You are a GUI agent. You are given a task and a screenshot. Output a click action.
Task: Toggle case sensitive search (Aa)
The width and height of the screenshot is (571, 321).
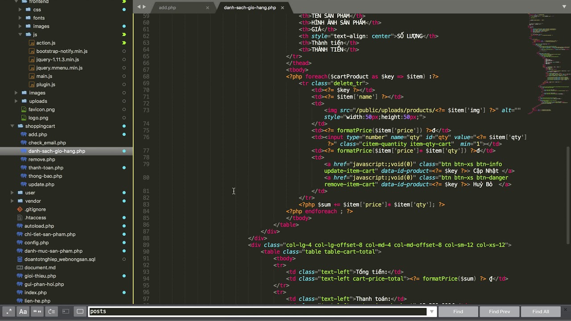(23, 312)
